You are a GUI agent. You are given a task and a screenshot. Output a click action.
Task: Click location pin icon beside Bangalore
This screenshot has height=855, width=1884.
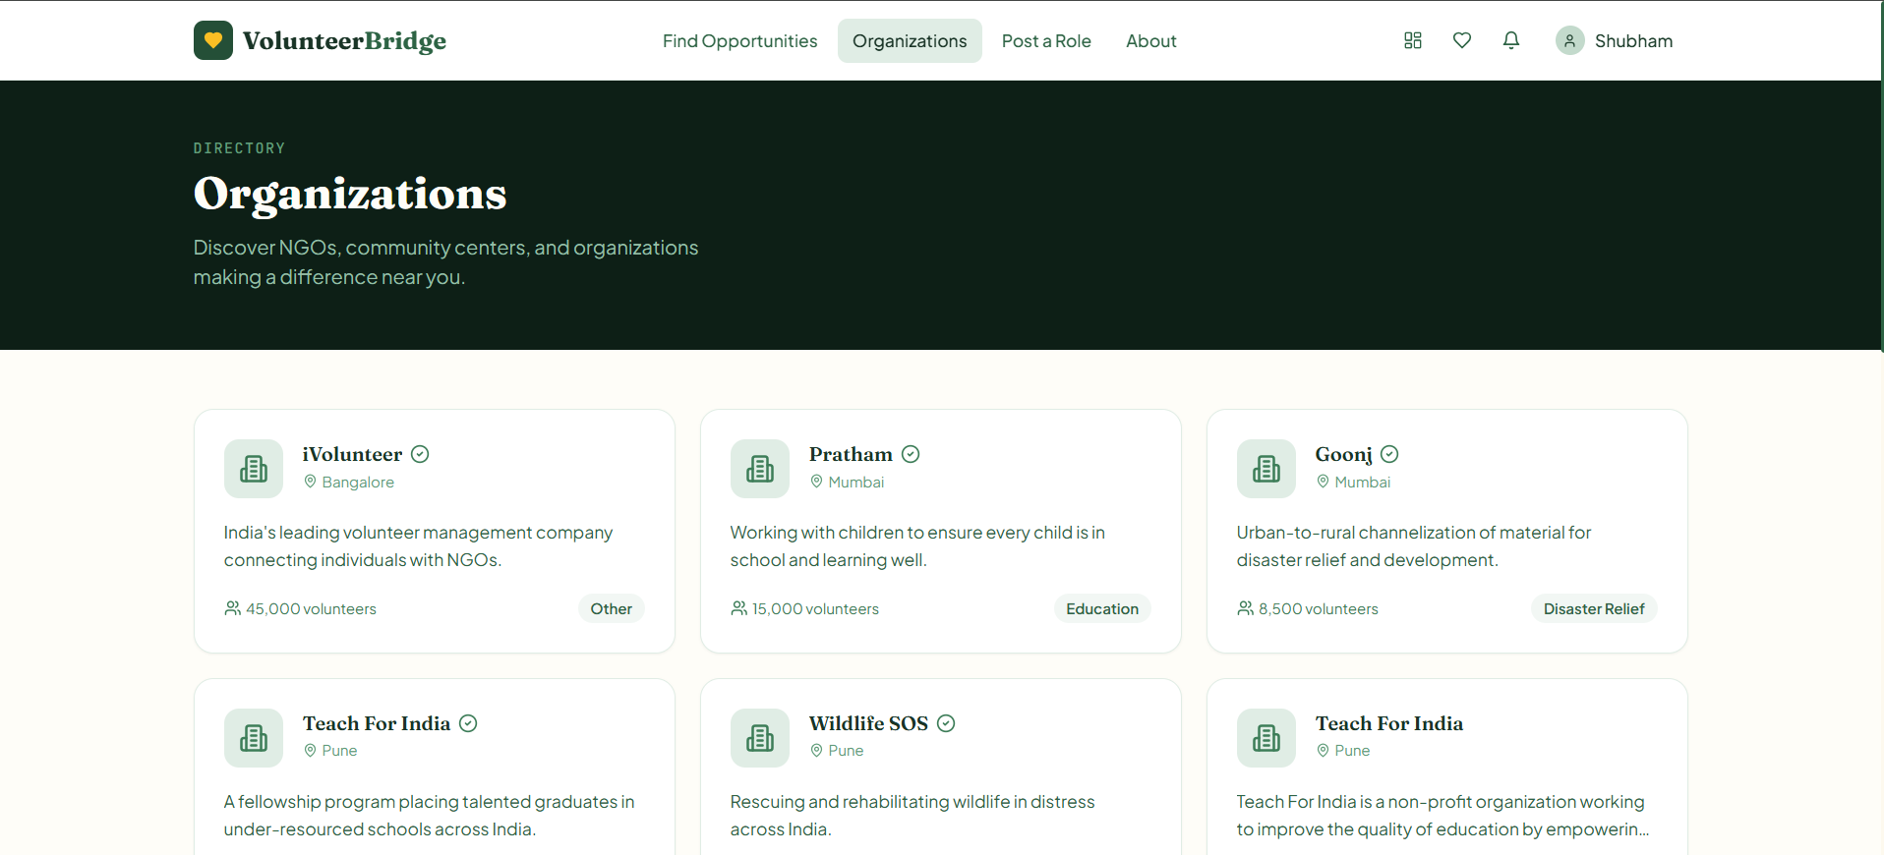pyautogui.click(x=310, y=482)
